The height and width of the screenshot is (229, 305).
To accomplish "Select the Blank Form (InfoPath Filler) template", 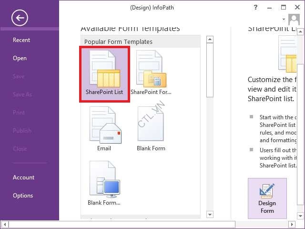I will coord(104,184).
